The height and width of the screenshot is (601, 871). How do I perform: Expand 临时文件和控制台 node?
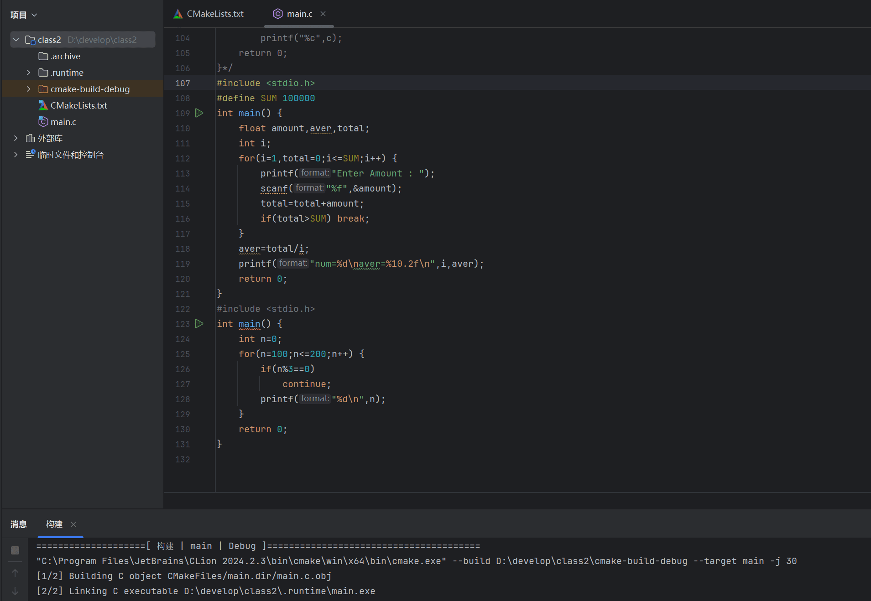click(x=16, y=155)
